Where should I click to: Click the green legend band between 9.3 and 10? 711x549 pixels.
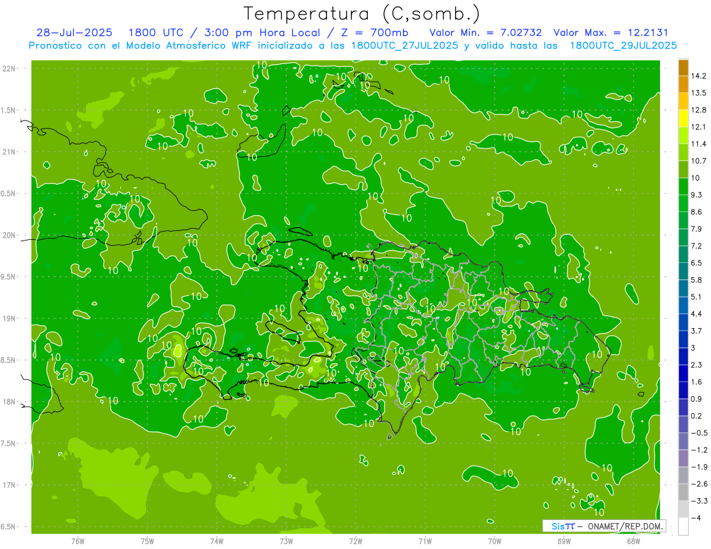(x=683, y=186)
